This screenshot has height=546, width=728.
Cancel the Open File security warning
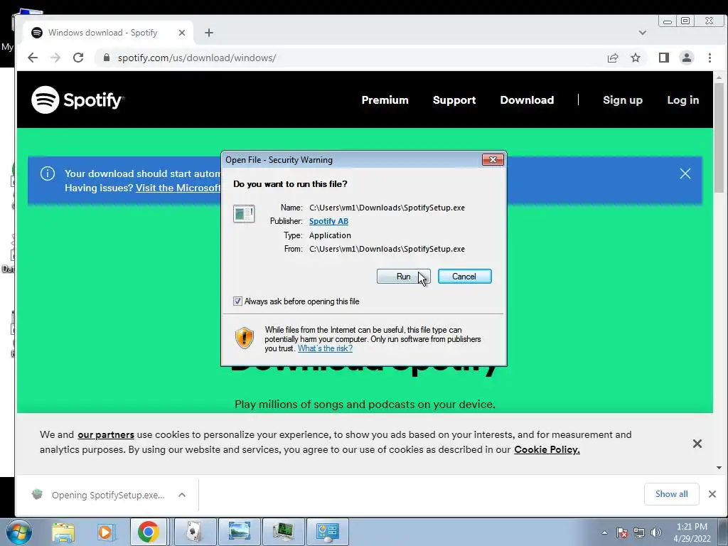pos(464,277)
